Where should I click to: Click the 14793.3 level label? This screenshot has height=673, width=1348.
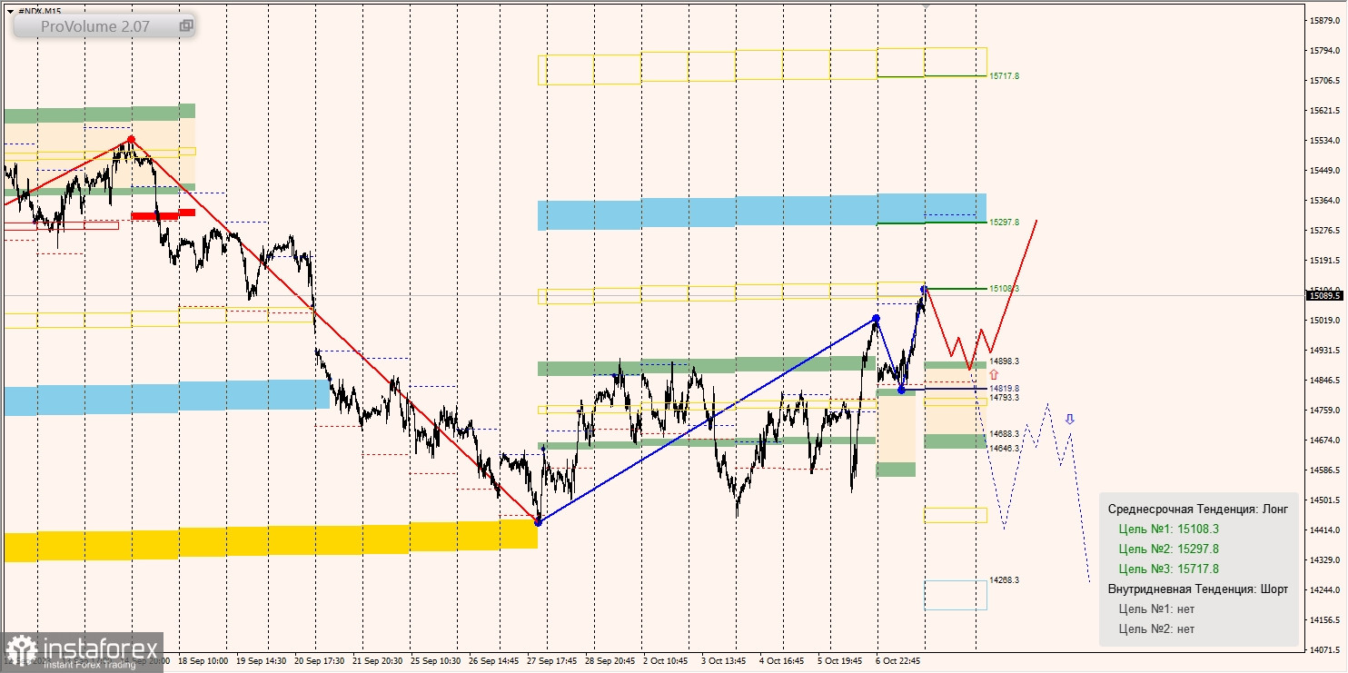(1004, 398)
